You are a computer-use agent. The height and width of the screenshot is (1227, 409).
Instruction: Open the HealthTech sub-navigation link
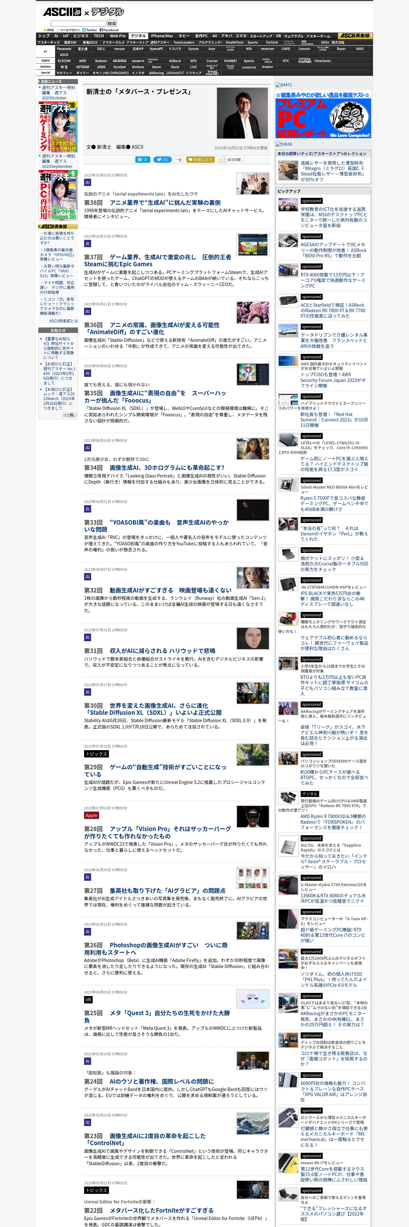pyautogui.click(x=234, y=42)
